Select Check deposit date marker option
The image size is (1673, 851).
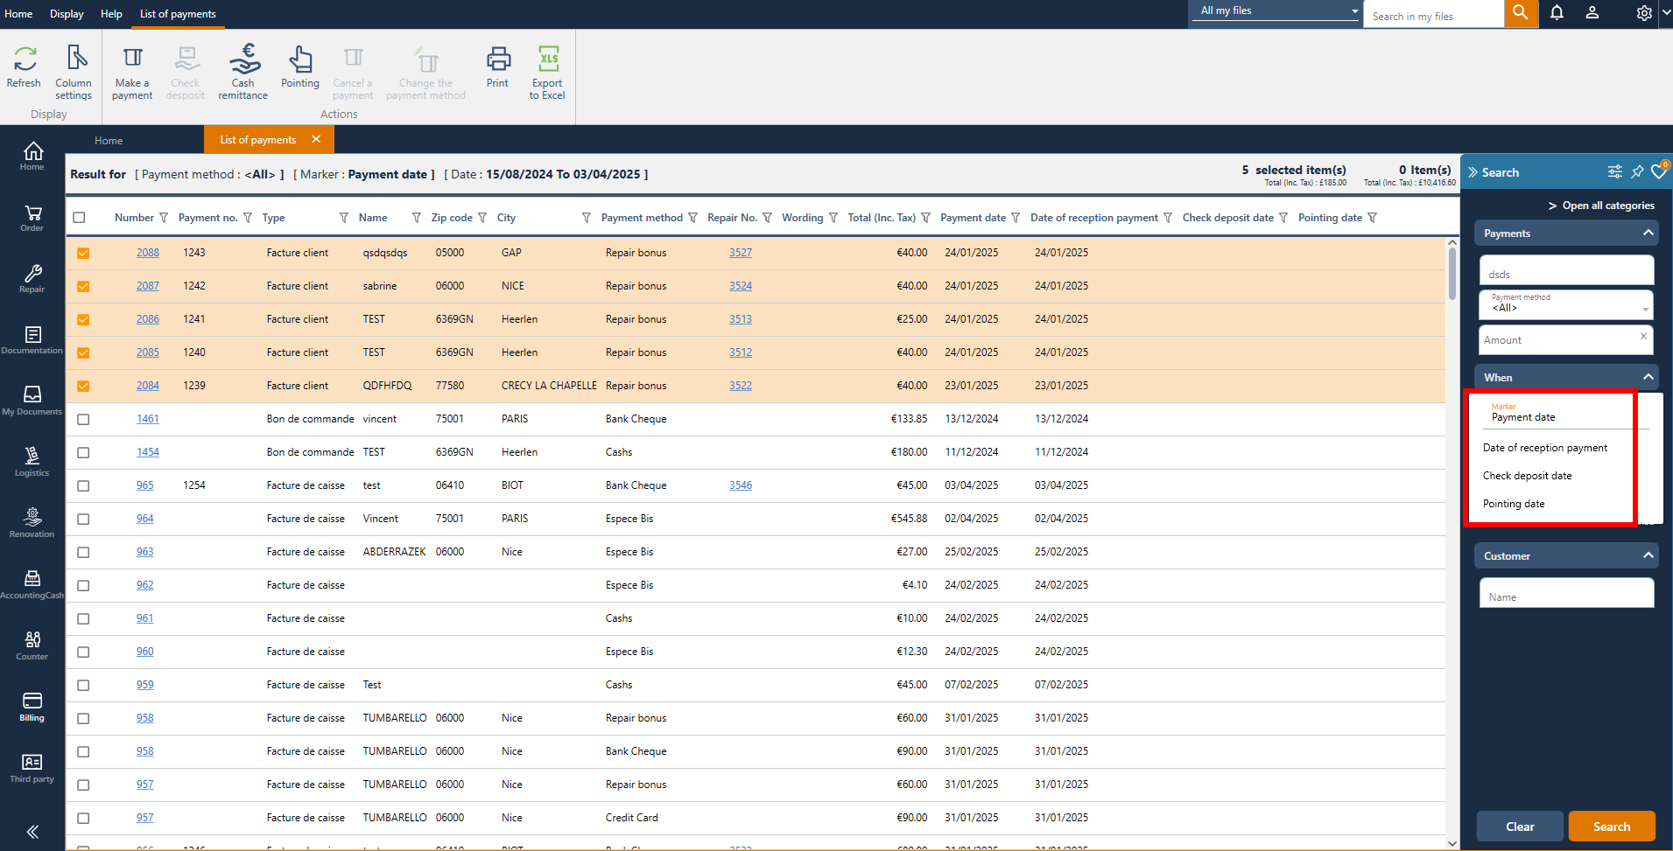coord(1528,476)
